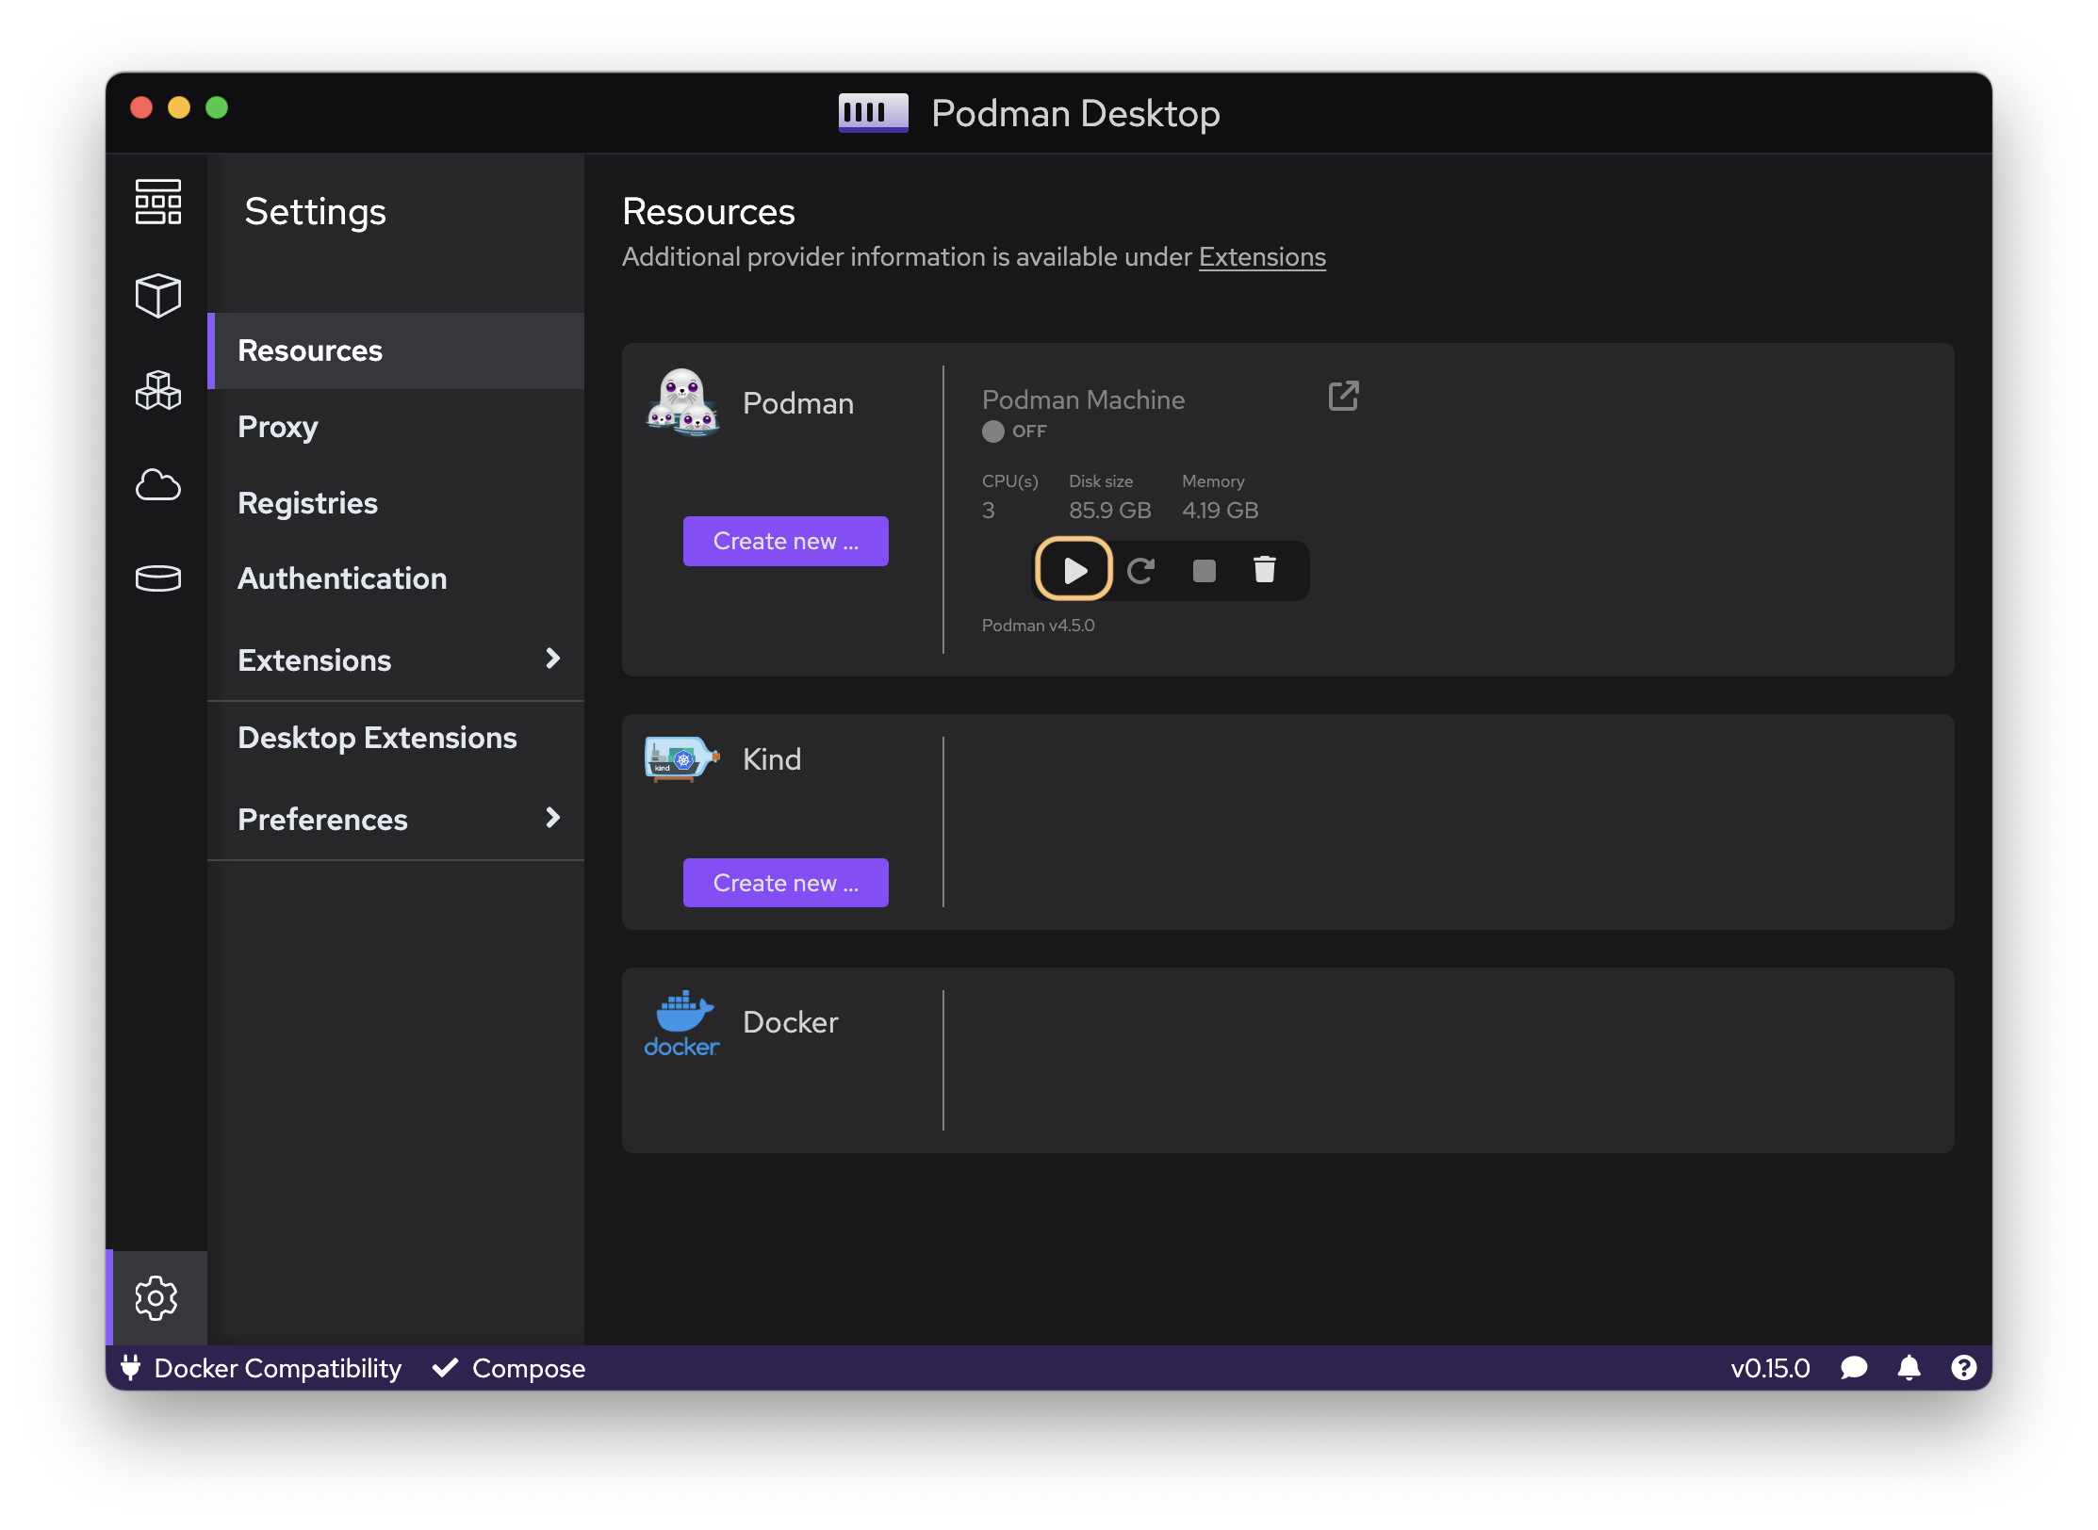
Task: Open Podman Machine details external-link icon
Action: tap(1343, 396)
